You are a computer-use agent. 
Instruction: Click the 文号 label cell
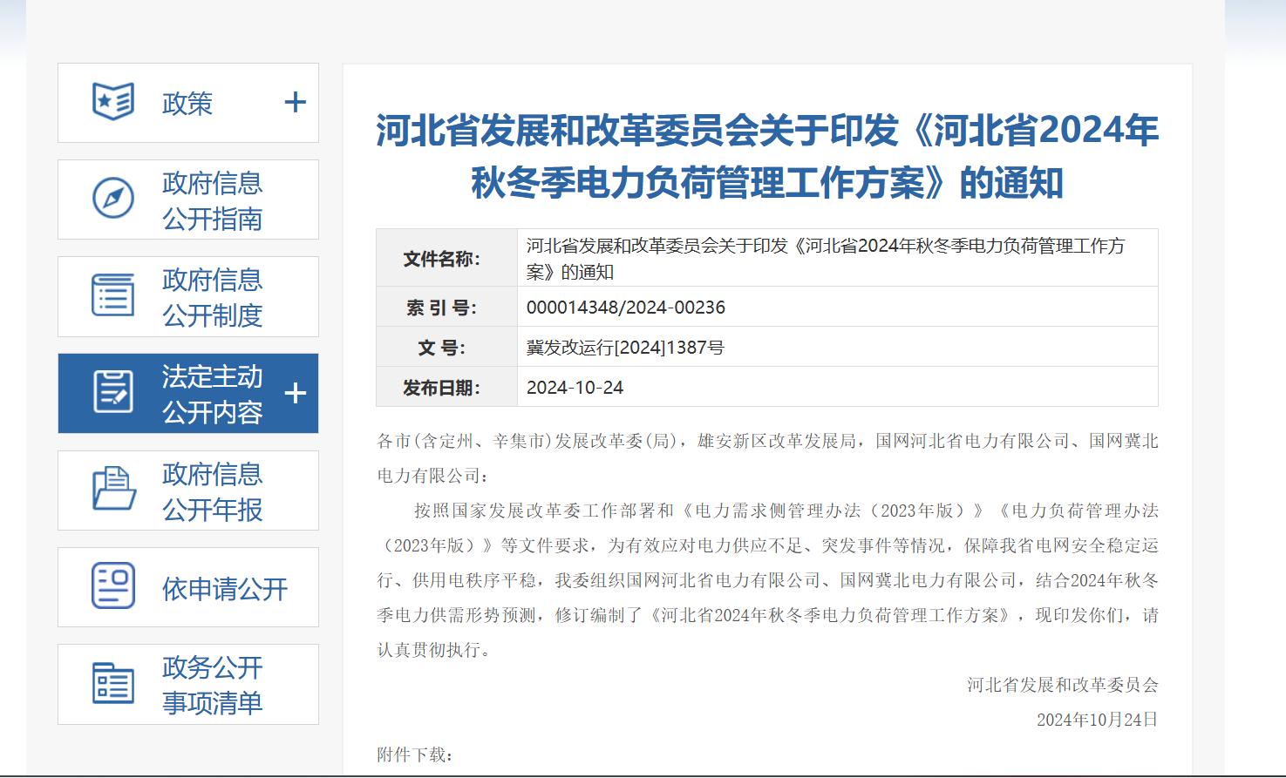tap(446, 347)
